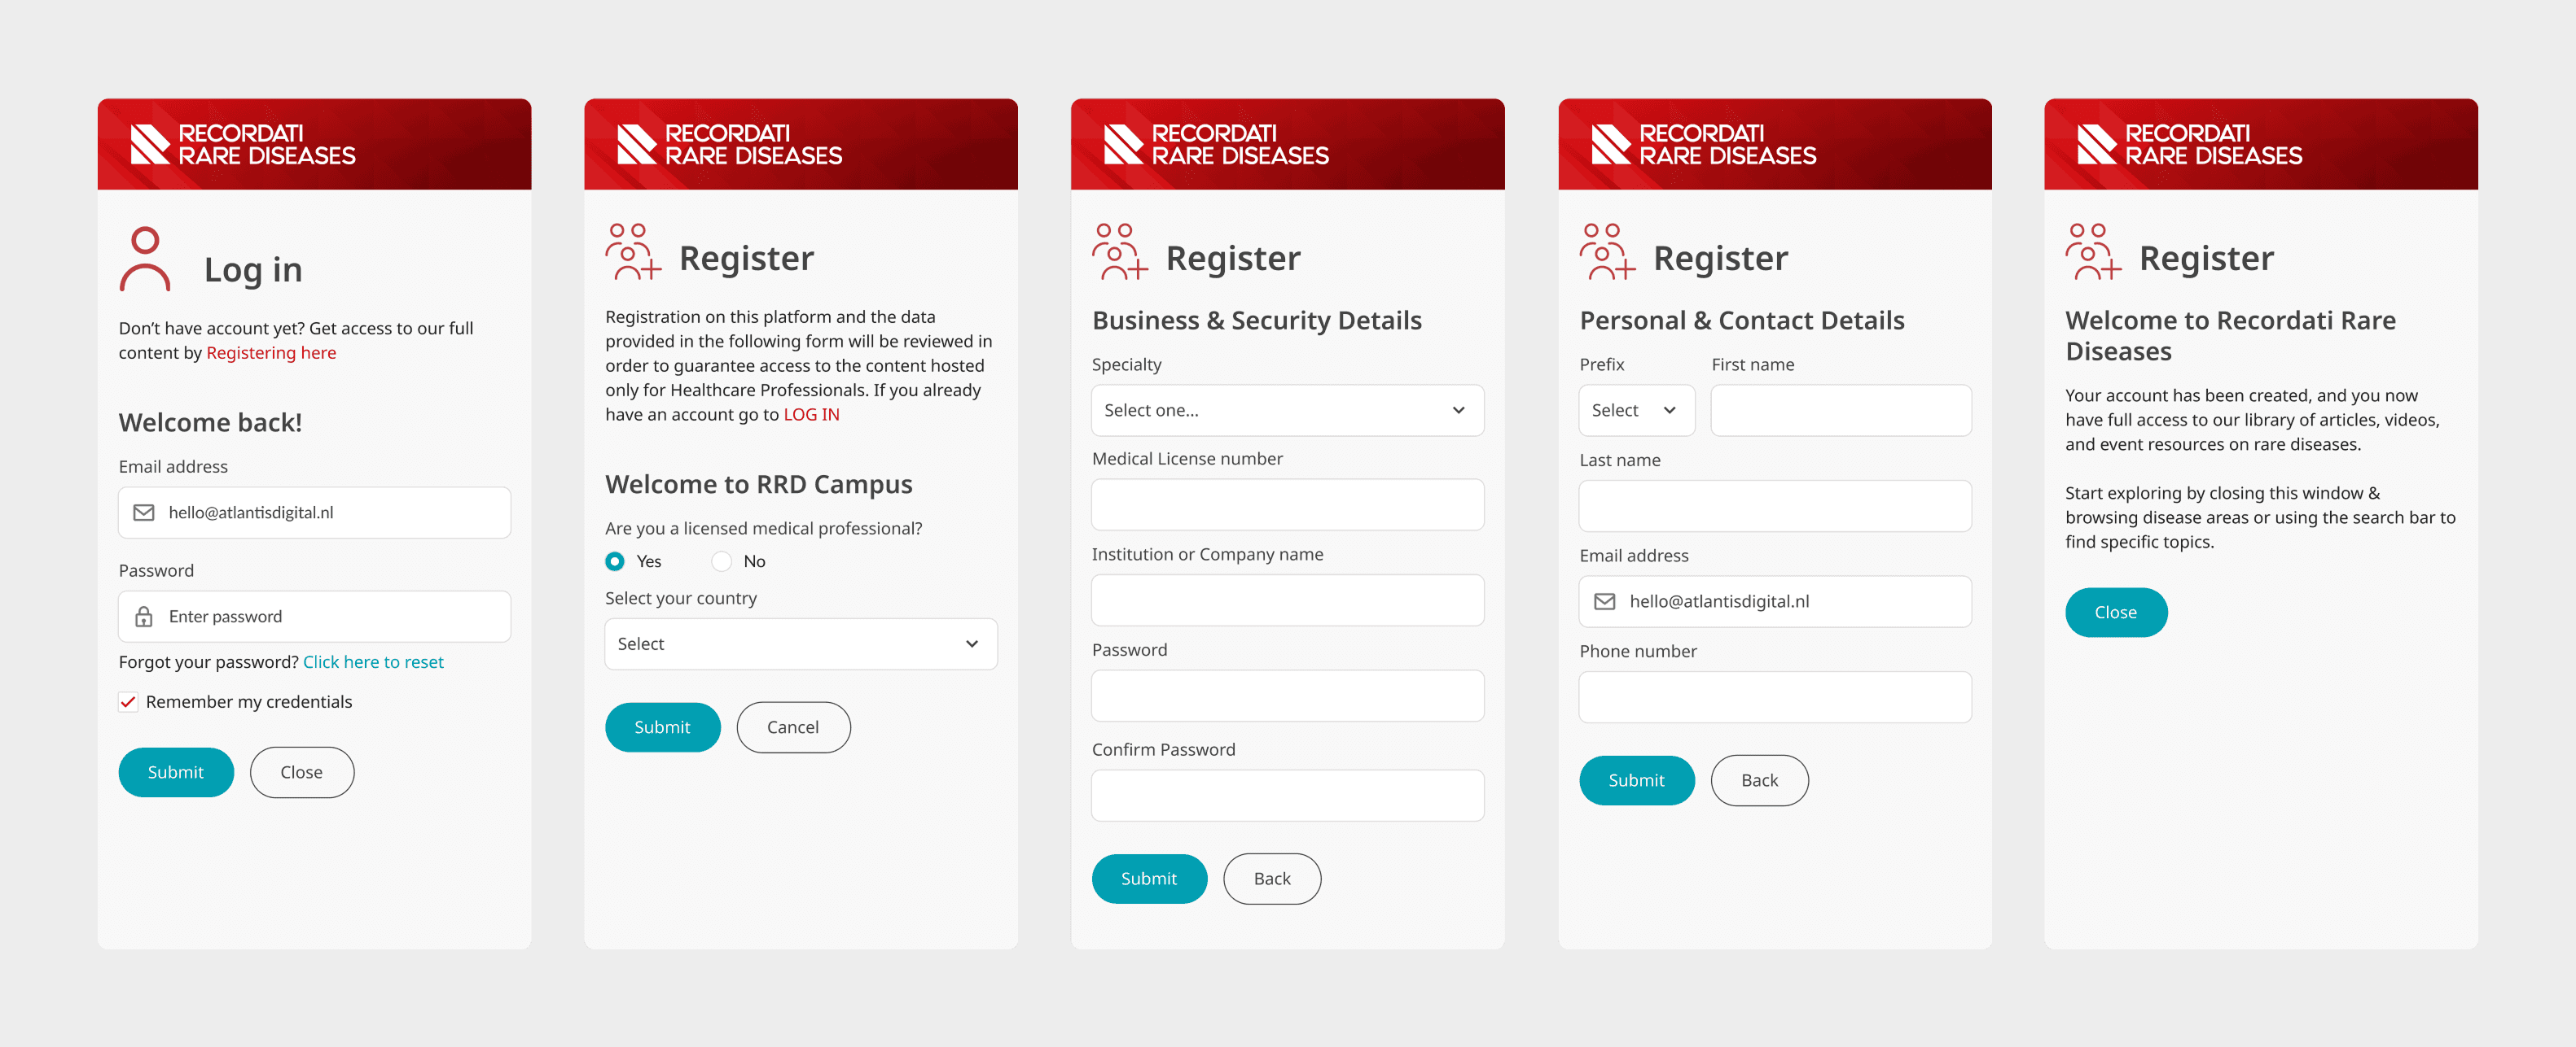The image size is (2576, 1047).
Task: Select the Yes radio button
Action: 614,561
